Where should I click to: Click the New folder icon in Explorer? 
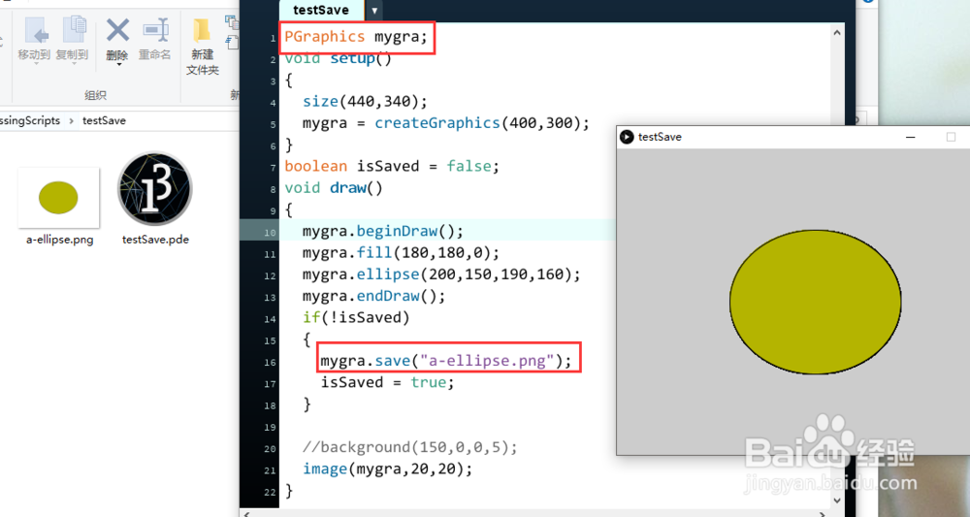pyautogui.click(x=202, y=30)
